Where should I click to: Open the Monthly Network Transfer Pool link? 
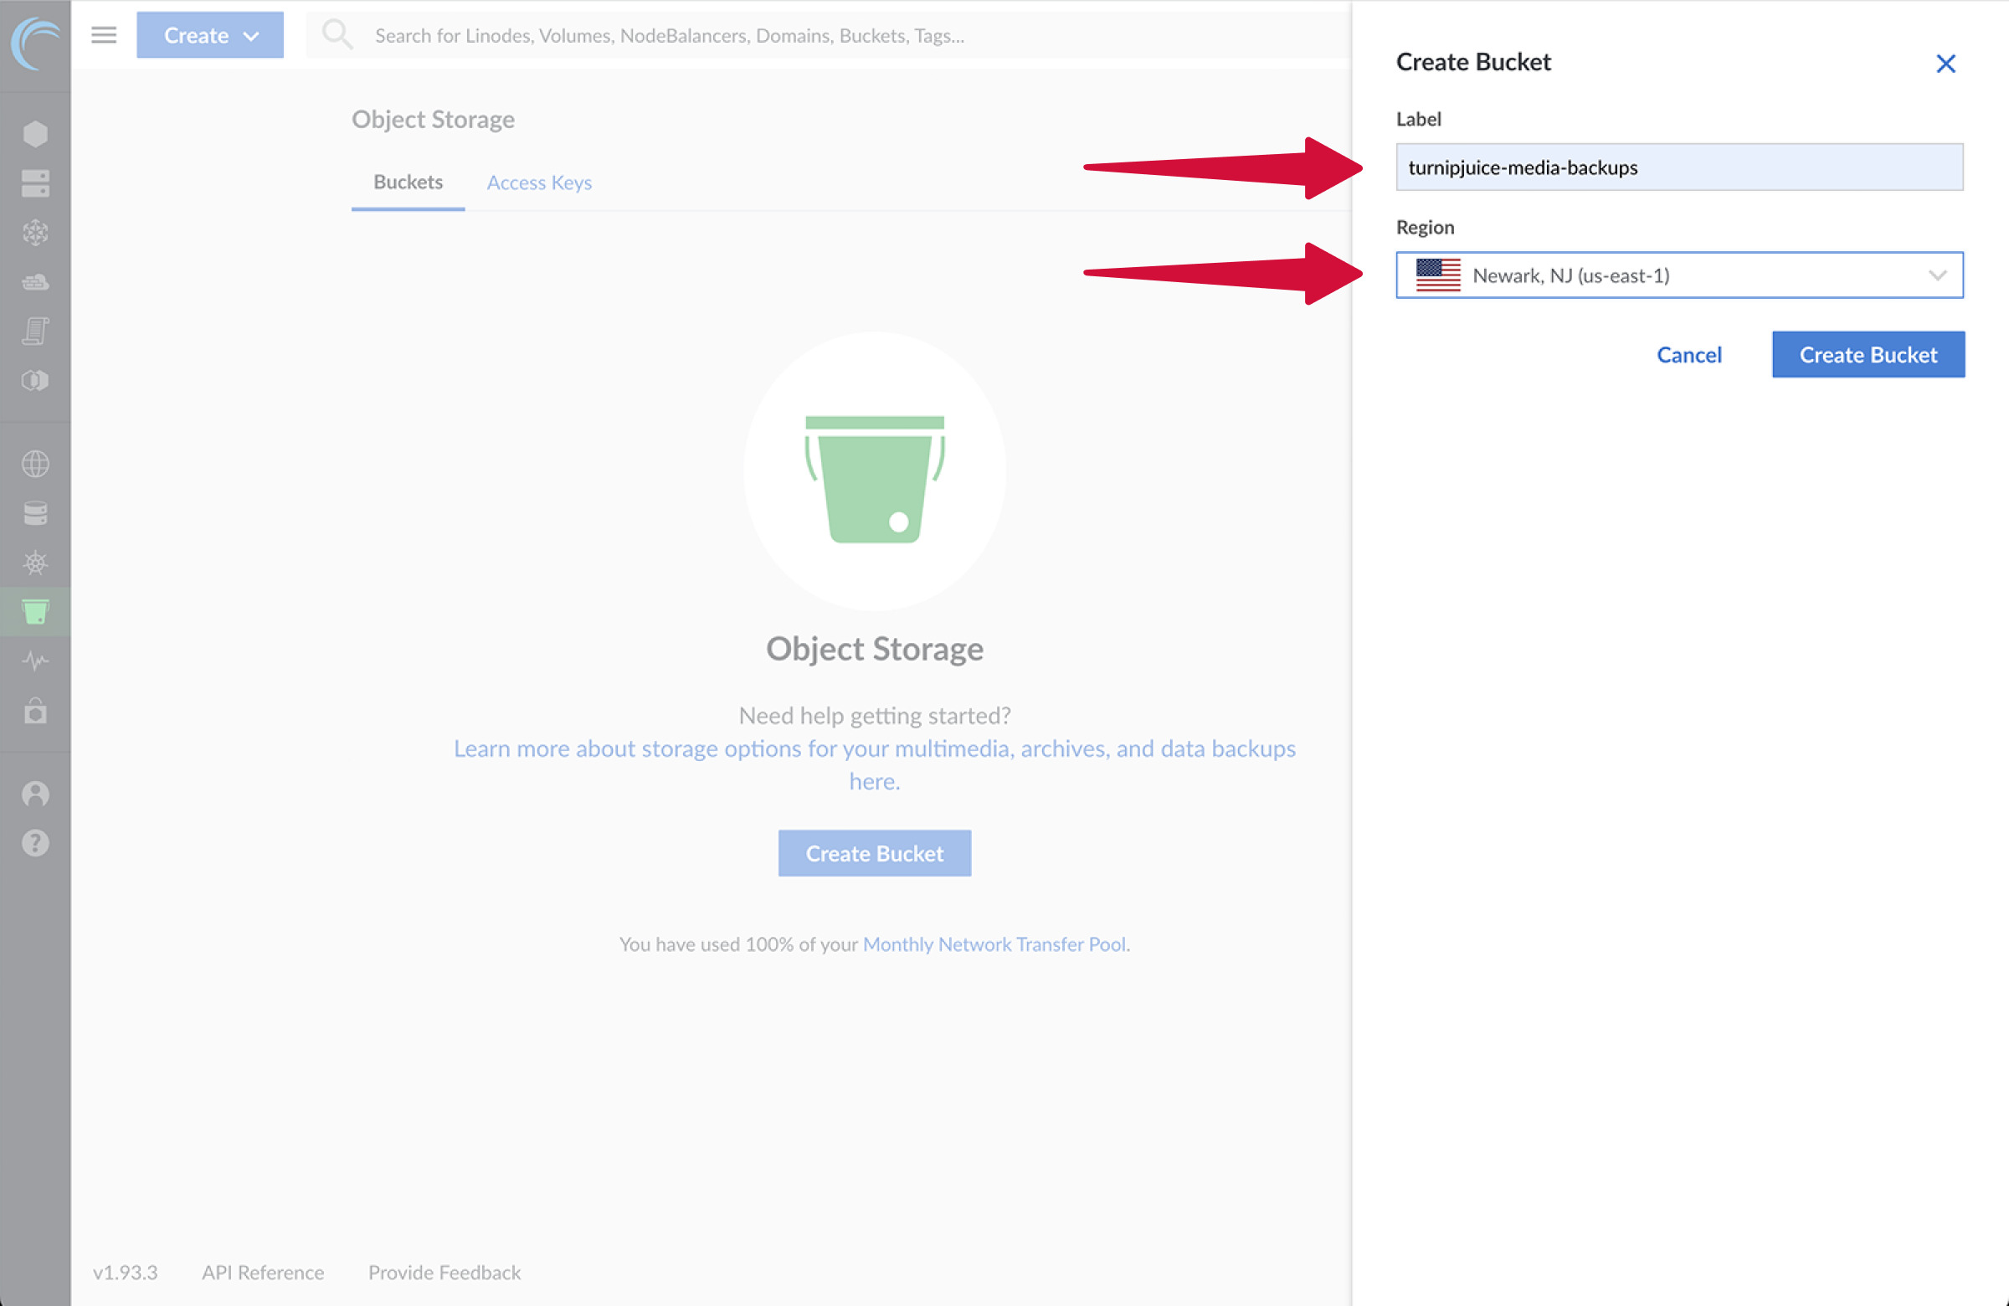(x=994, y=944)
